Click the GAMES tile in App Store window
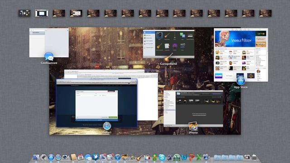290x163 pixels. click(x=218, y=76)
